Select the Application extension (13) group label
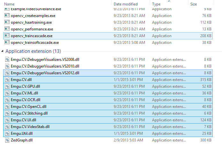The width and height of the screenshot is (222, 145). coord(33,51)
